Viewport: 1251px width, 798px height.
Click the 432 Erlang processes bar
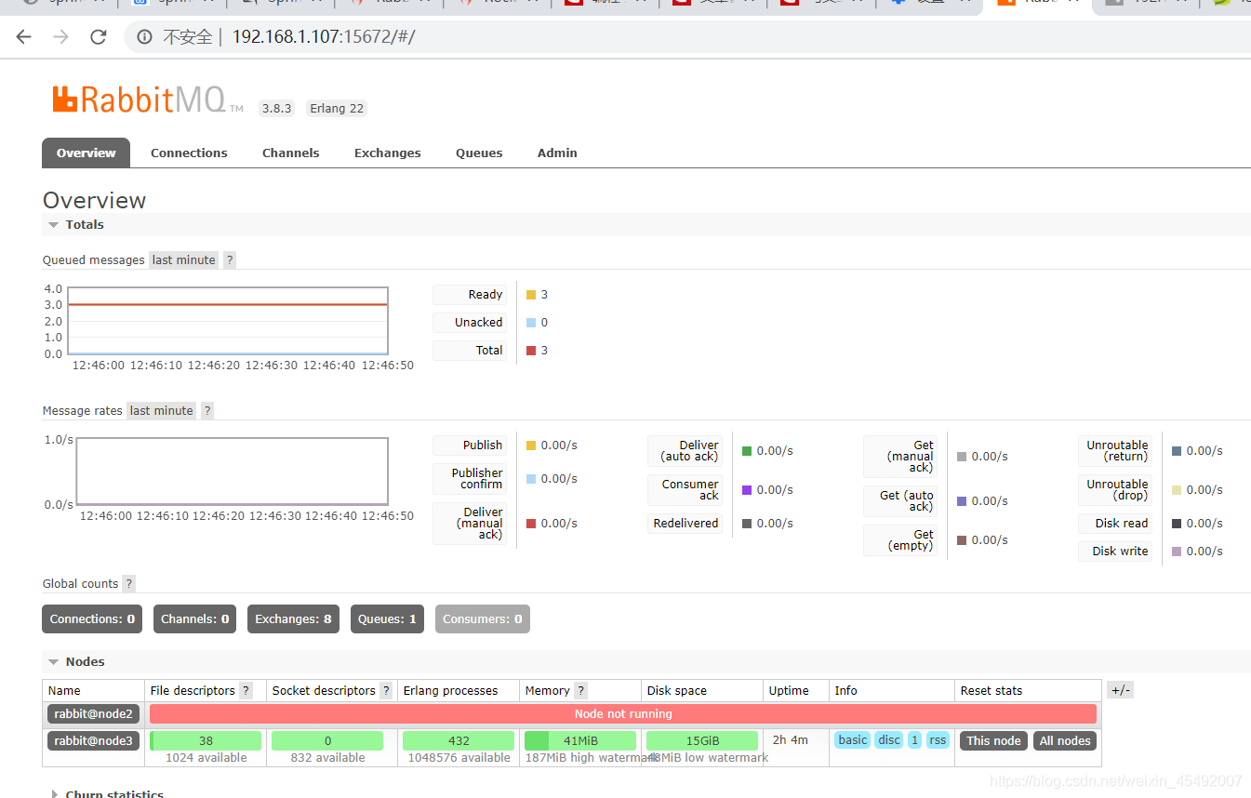tap(459, 741)
